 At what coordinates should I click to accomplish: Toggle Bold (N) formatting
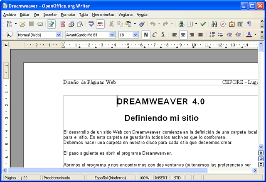pyautogui.click(x=146, y=35)
